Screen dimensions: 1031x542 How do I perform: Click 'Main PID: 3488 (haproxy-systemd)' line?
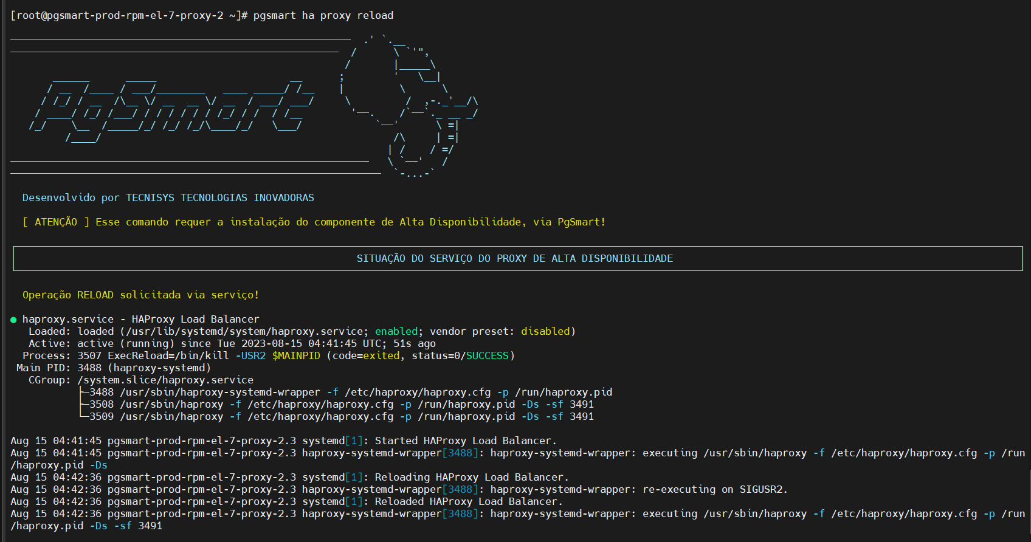(x=114, y=368)
